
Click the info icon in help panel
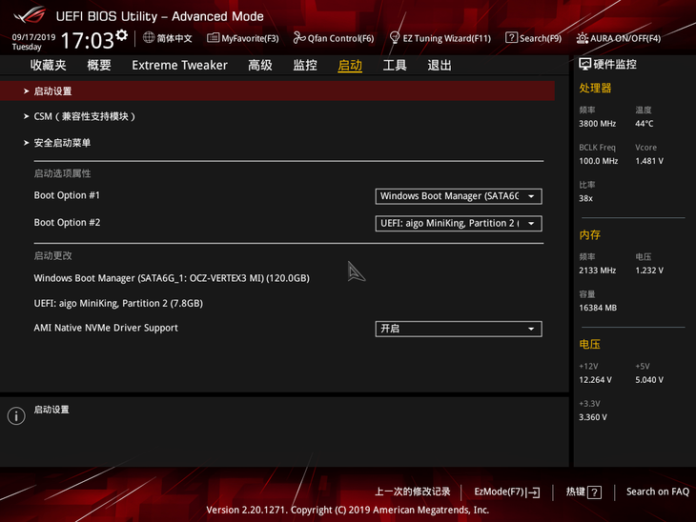coord(16,416)
